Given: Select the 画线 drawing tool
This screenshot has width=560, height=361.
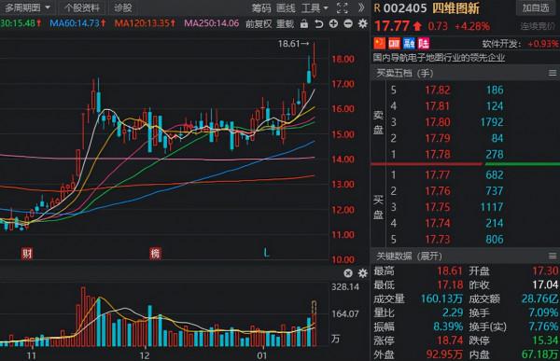Looking at the screenshot, I should pyautogui.click(x=286, y=7).
